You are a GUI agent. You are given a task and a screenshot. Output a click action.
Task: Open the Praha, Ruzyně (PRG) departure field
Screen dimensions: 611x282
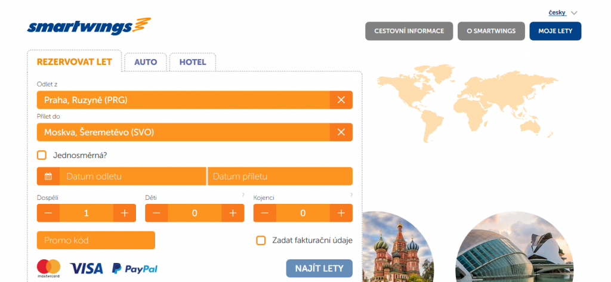[184, 100]
